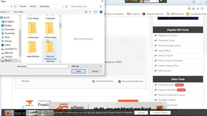This screenshot has width=207, height=116.
Task: Open Freepik bookmark in browser
Action: (153, 14)
